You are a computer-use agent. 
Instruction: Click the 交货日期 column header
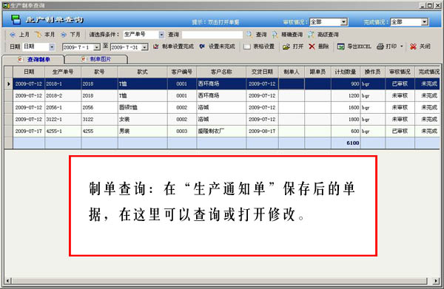click(262, 72)
